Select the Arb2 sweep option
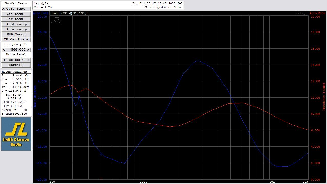 (x=16, y=29)
